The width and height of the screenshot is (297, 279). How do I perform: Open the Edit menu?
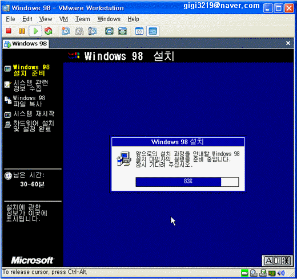pos(27,19)
